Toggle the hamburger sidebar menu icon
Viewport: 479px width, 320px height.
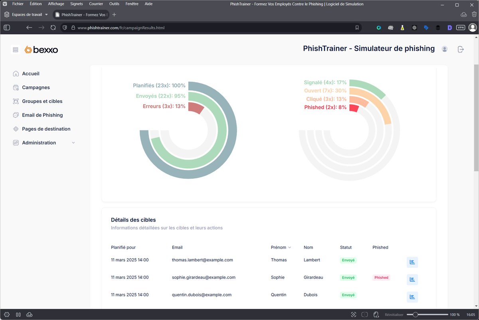click(x=16, y=50)
